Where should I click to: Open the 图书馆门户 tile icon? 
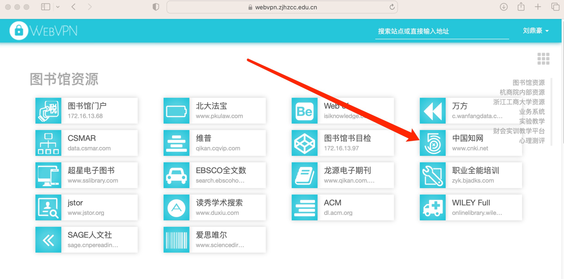coord(48,110)
